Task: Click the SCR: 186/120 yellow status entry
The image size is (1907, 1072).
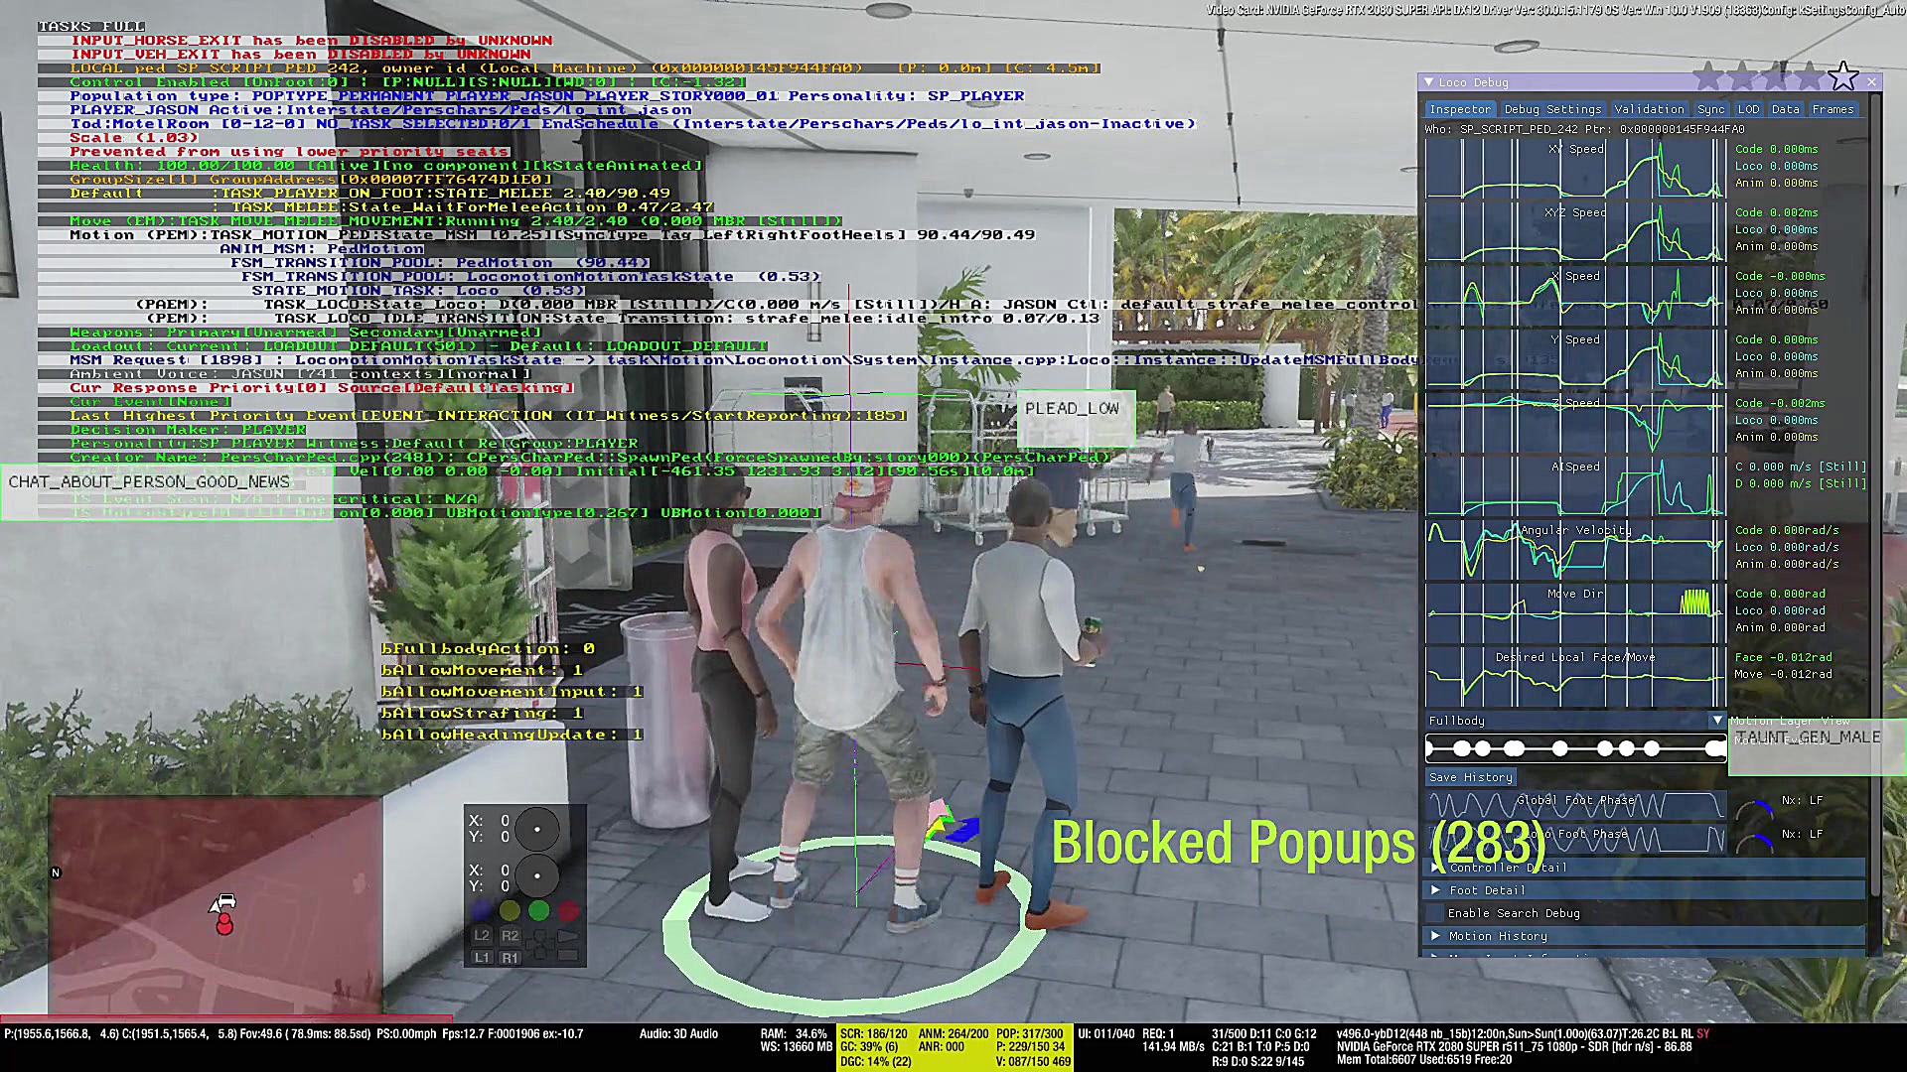Action: (874, 1034)
